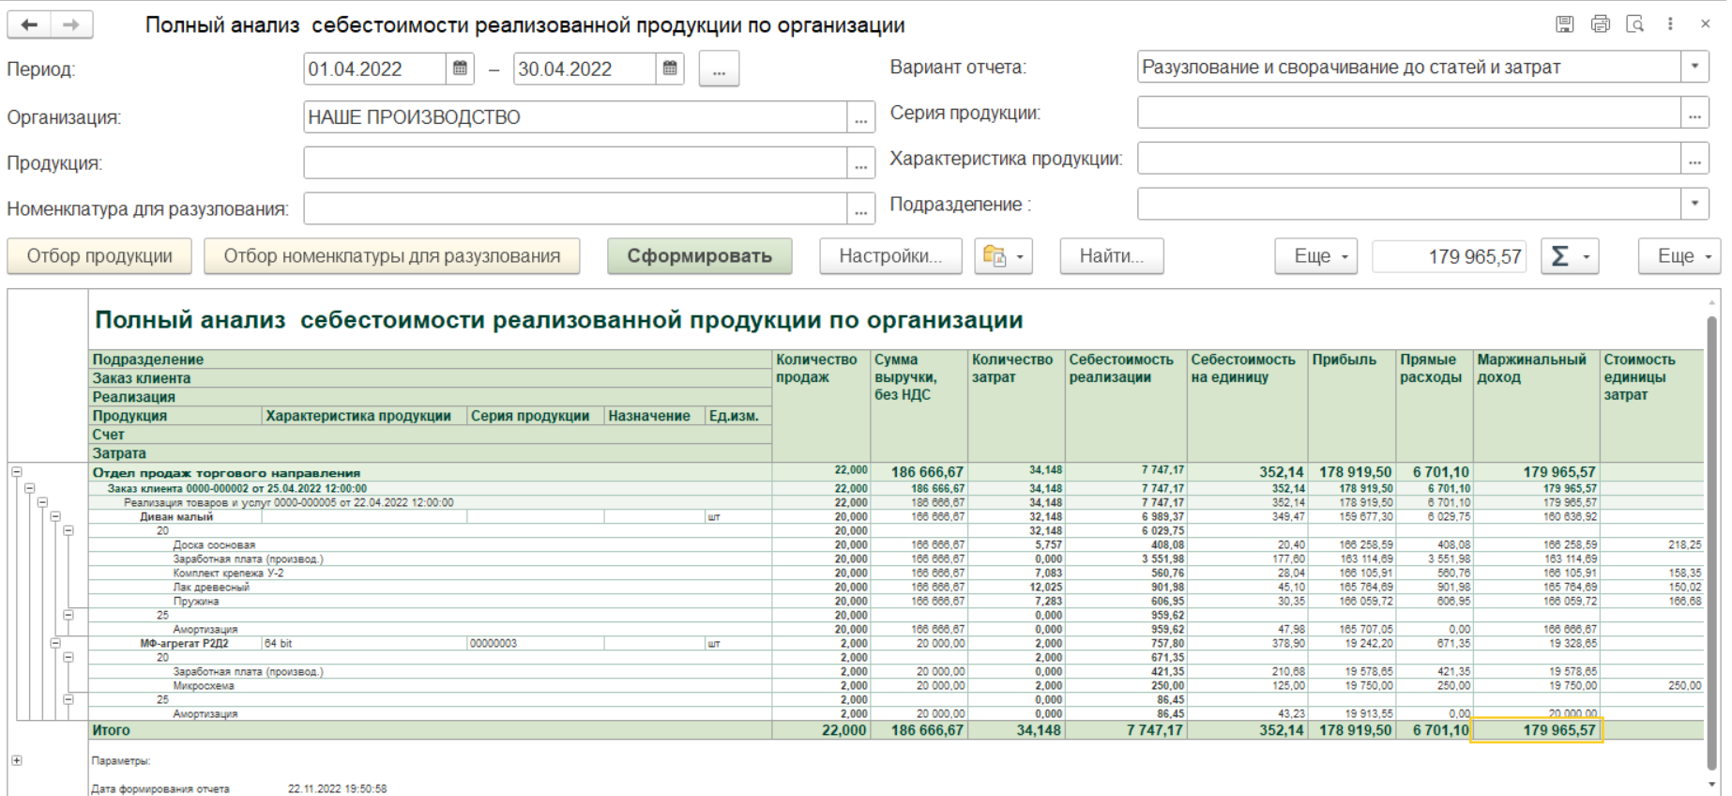Image resolution: width=1732 pixels, height=796 pixels.
Task: Print the report via printer icon
Action: coord(1600,24)
